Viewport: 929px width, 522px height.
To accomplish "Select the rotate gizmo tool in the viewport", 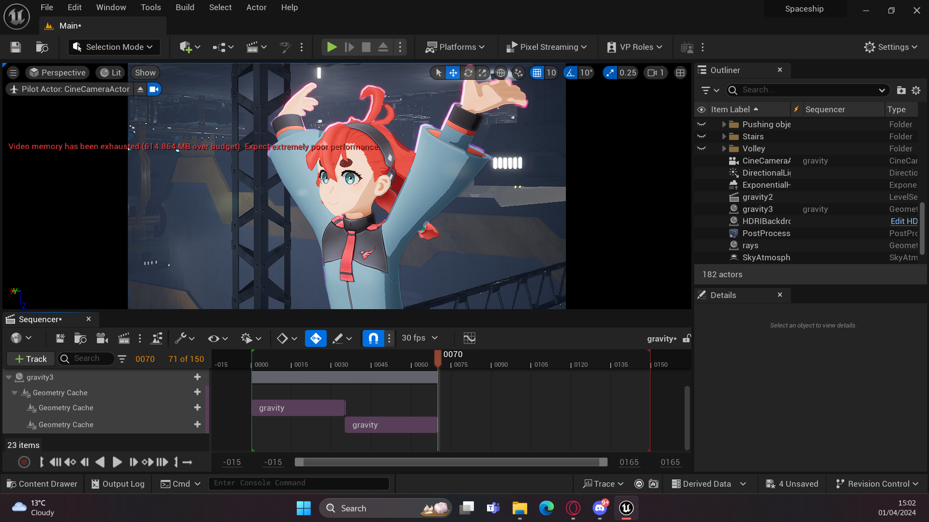I will click(x=468, y=73).
